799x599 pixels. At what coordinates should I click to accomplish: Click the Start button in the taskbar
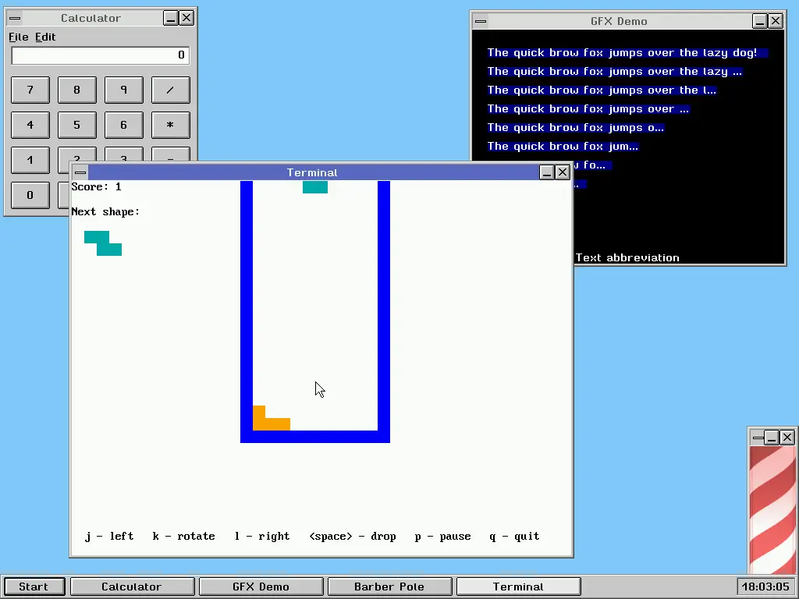click(34, 587)
